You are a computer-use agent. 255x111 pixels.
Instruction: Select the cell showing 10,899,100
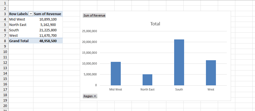(48, 19)
